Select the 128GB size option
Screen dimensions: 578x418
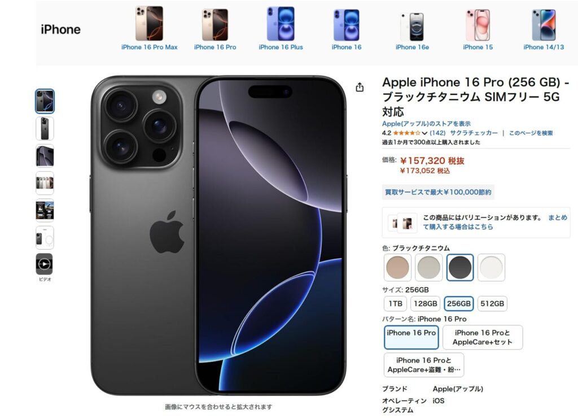425,304
